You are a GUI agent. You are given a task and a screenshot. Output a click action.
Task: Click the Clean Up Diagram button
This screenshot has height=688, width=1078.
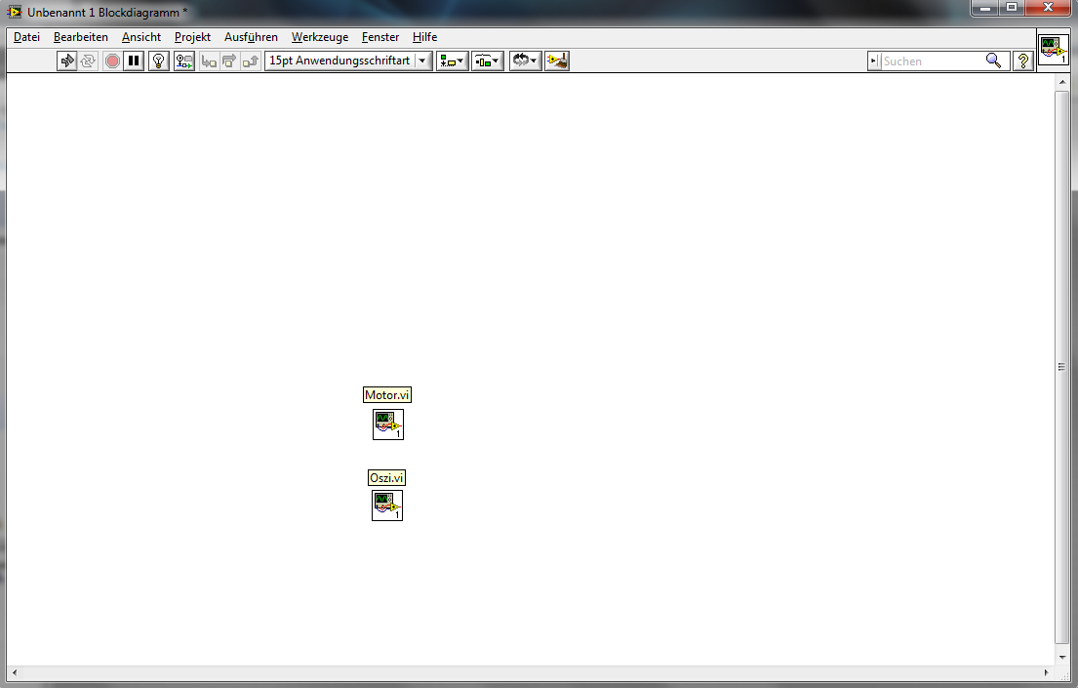tap(557, 61)
